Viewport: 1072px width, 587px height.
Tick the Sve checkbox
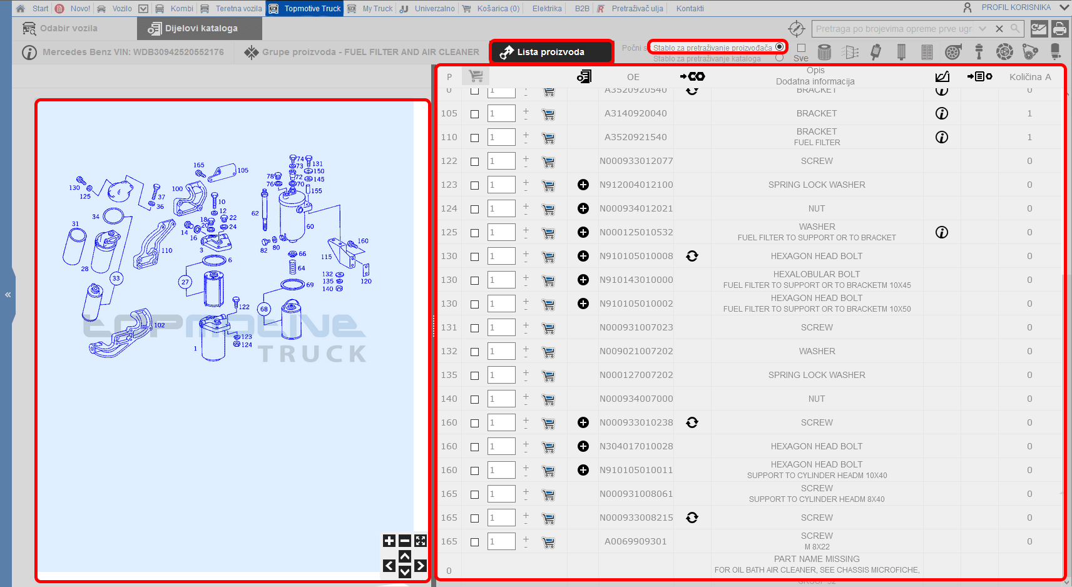point(801,48)
